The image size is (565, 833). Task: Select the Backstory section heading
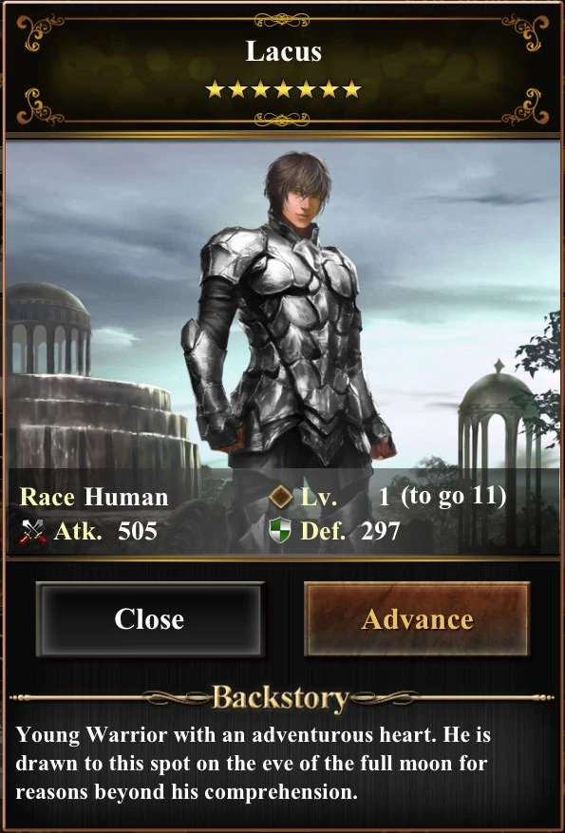click(x=281, y=699)
